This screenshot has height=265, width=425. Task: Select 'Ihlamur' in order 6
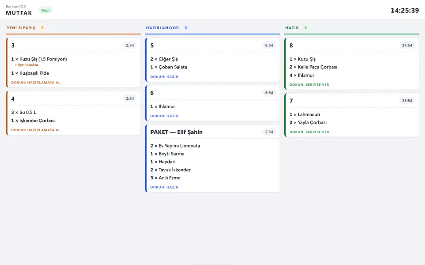(x=162, y=106)
